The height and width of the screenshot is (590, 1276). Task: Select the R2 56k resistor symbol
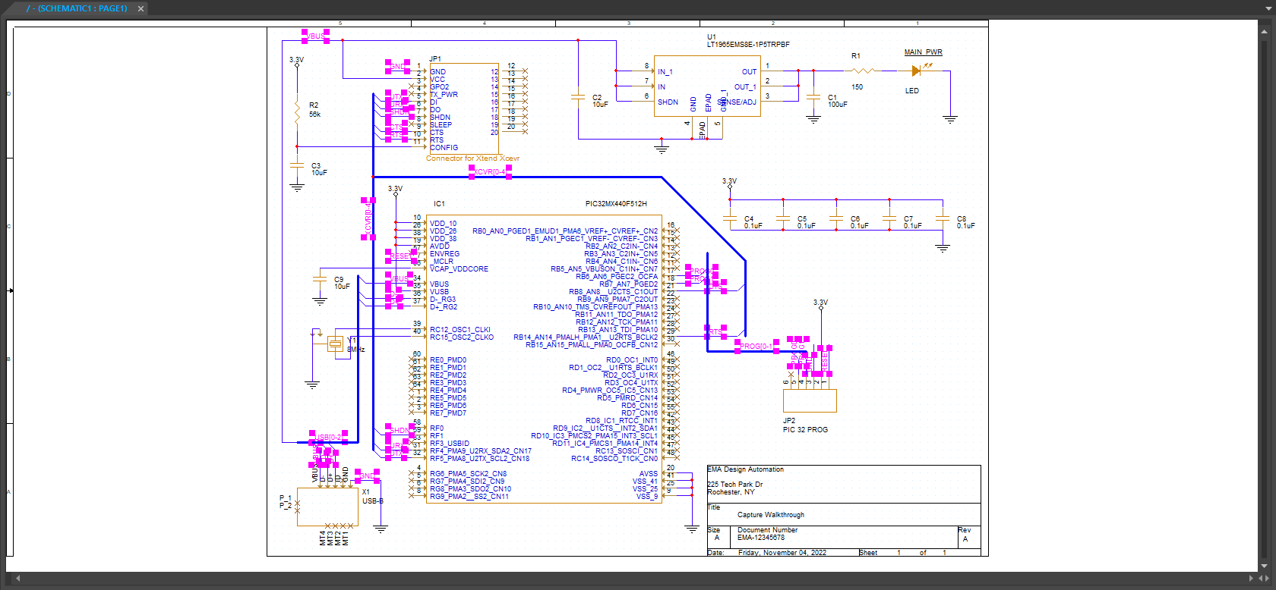click(297, 113)
